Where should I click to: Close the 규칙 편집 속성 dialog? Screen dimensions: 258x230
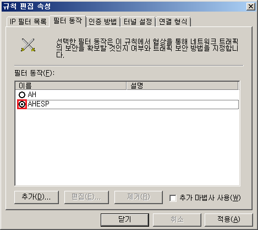(251, 7)
